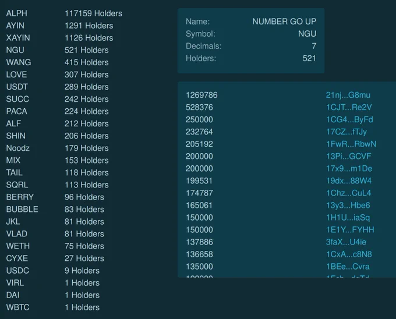Click the NUMBER GO UP token name
The height and width of the screenshot is (319, 396).
(x=284, y=22)
